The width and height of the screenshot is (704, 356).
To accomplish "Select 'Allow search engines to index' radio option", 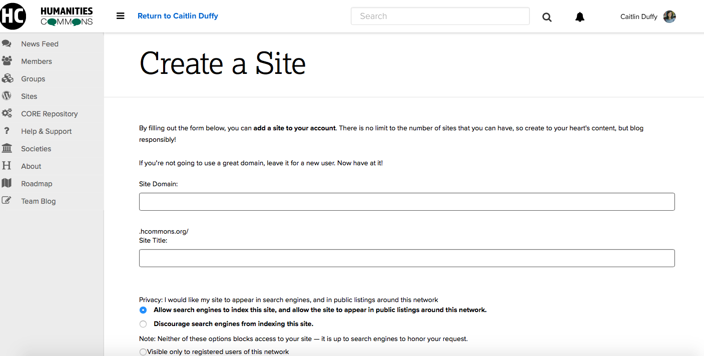I will (144, 310).
